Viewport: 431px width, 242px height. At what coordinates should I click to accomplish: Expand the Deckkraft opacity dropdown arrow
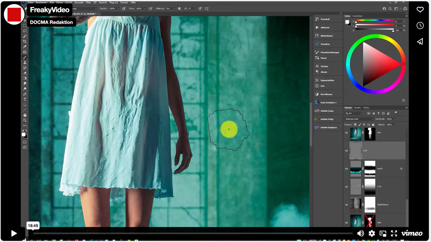pos(395,119)
